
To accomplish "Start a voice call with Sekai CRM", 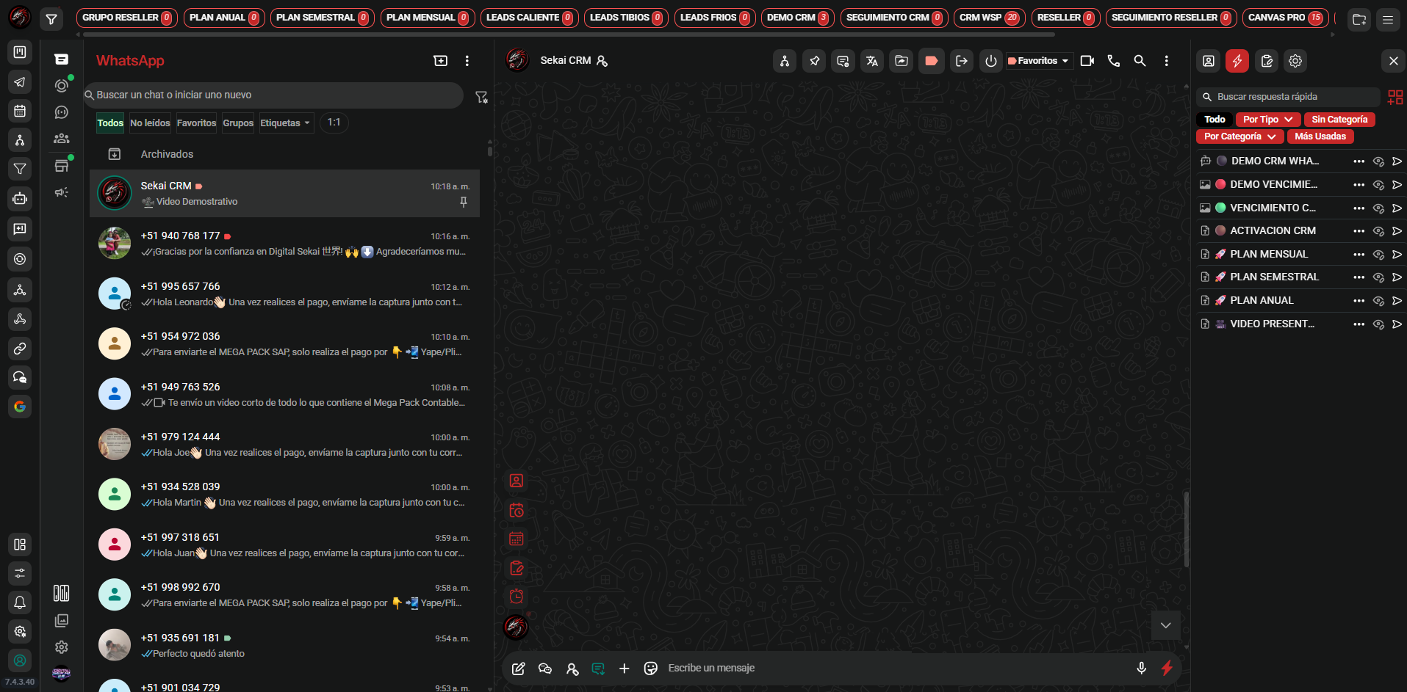I will click(1114, 61).
